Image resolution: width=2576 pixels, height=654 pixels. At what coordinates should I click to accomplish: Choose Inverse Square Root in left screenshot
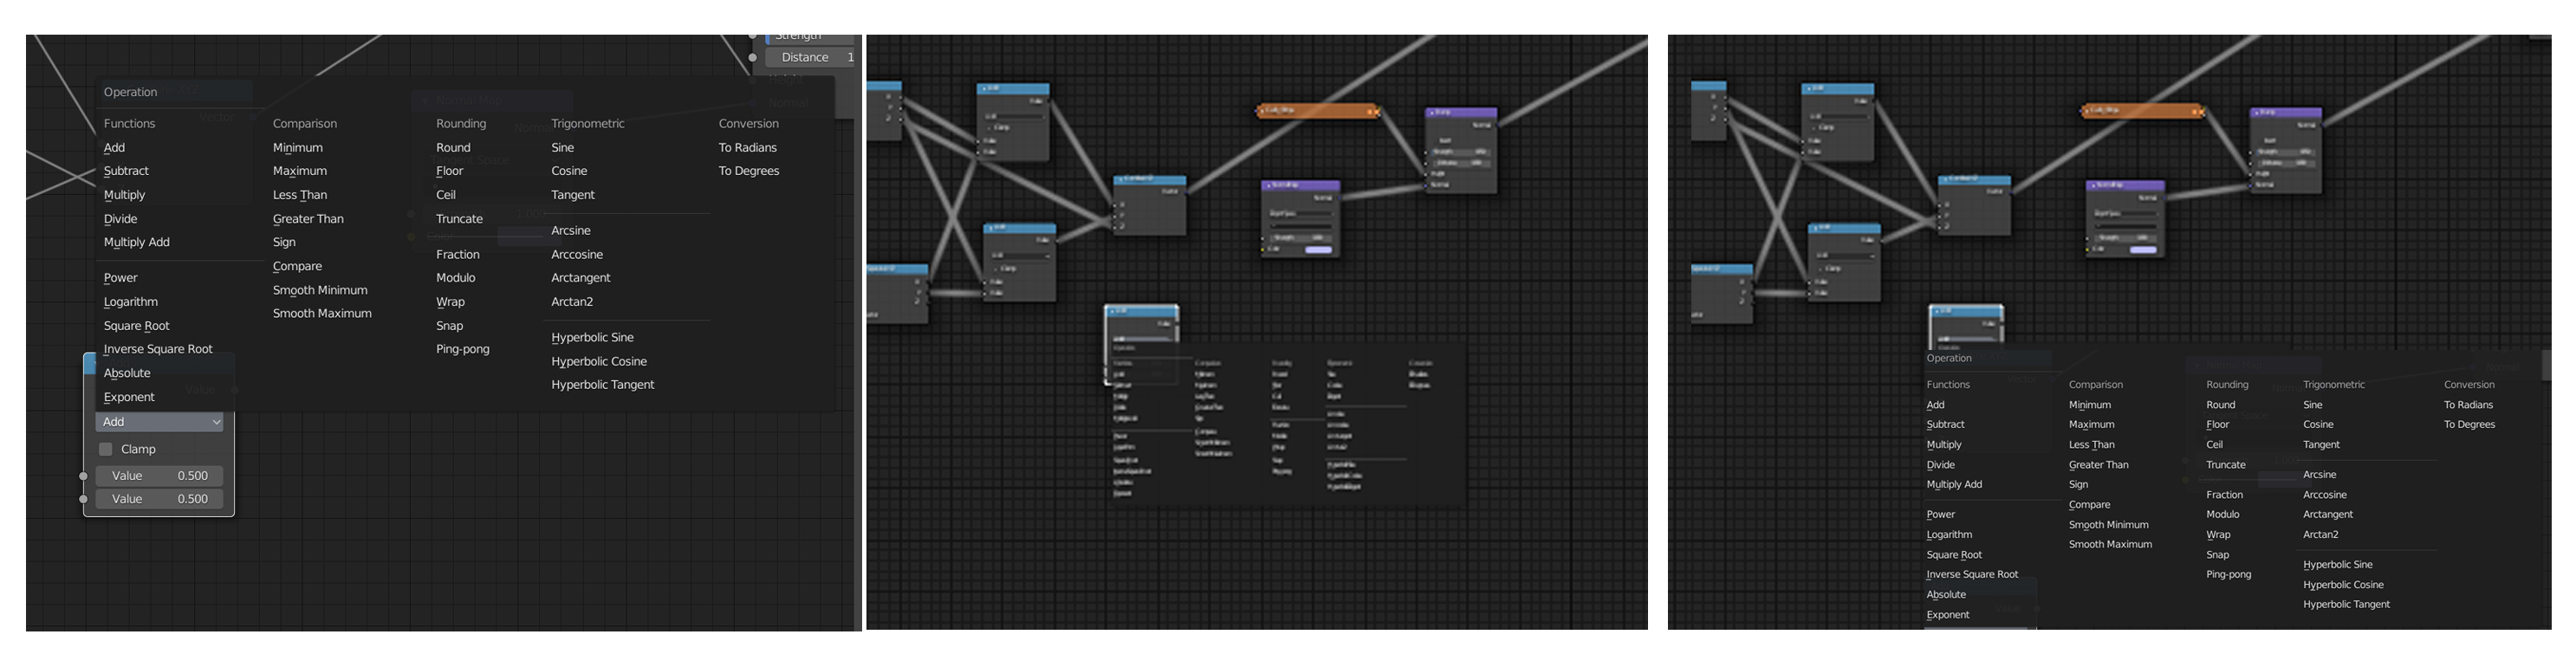point(158,349)
